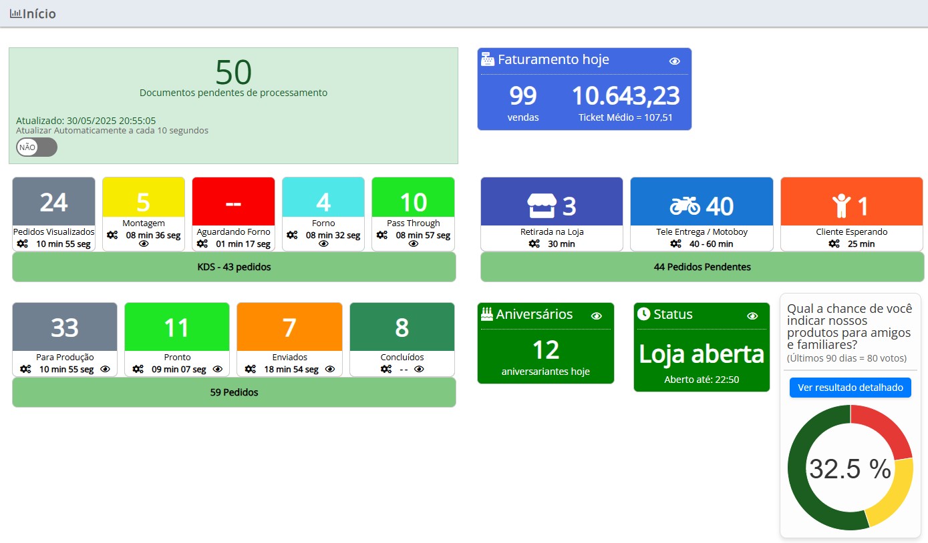Click the motorcycle icon in Tele Entrega
Viewport: 928px width, 543px height.
(x=685, y=205)
